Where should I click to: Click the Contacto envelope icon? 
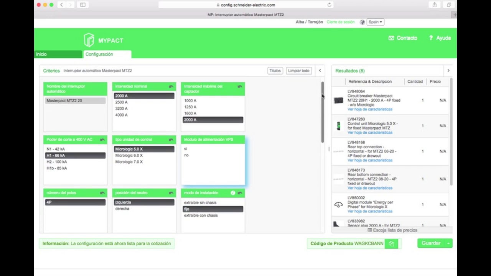[x=391, y=38]
